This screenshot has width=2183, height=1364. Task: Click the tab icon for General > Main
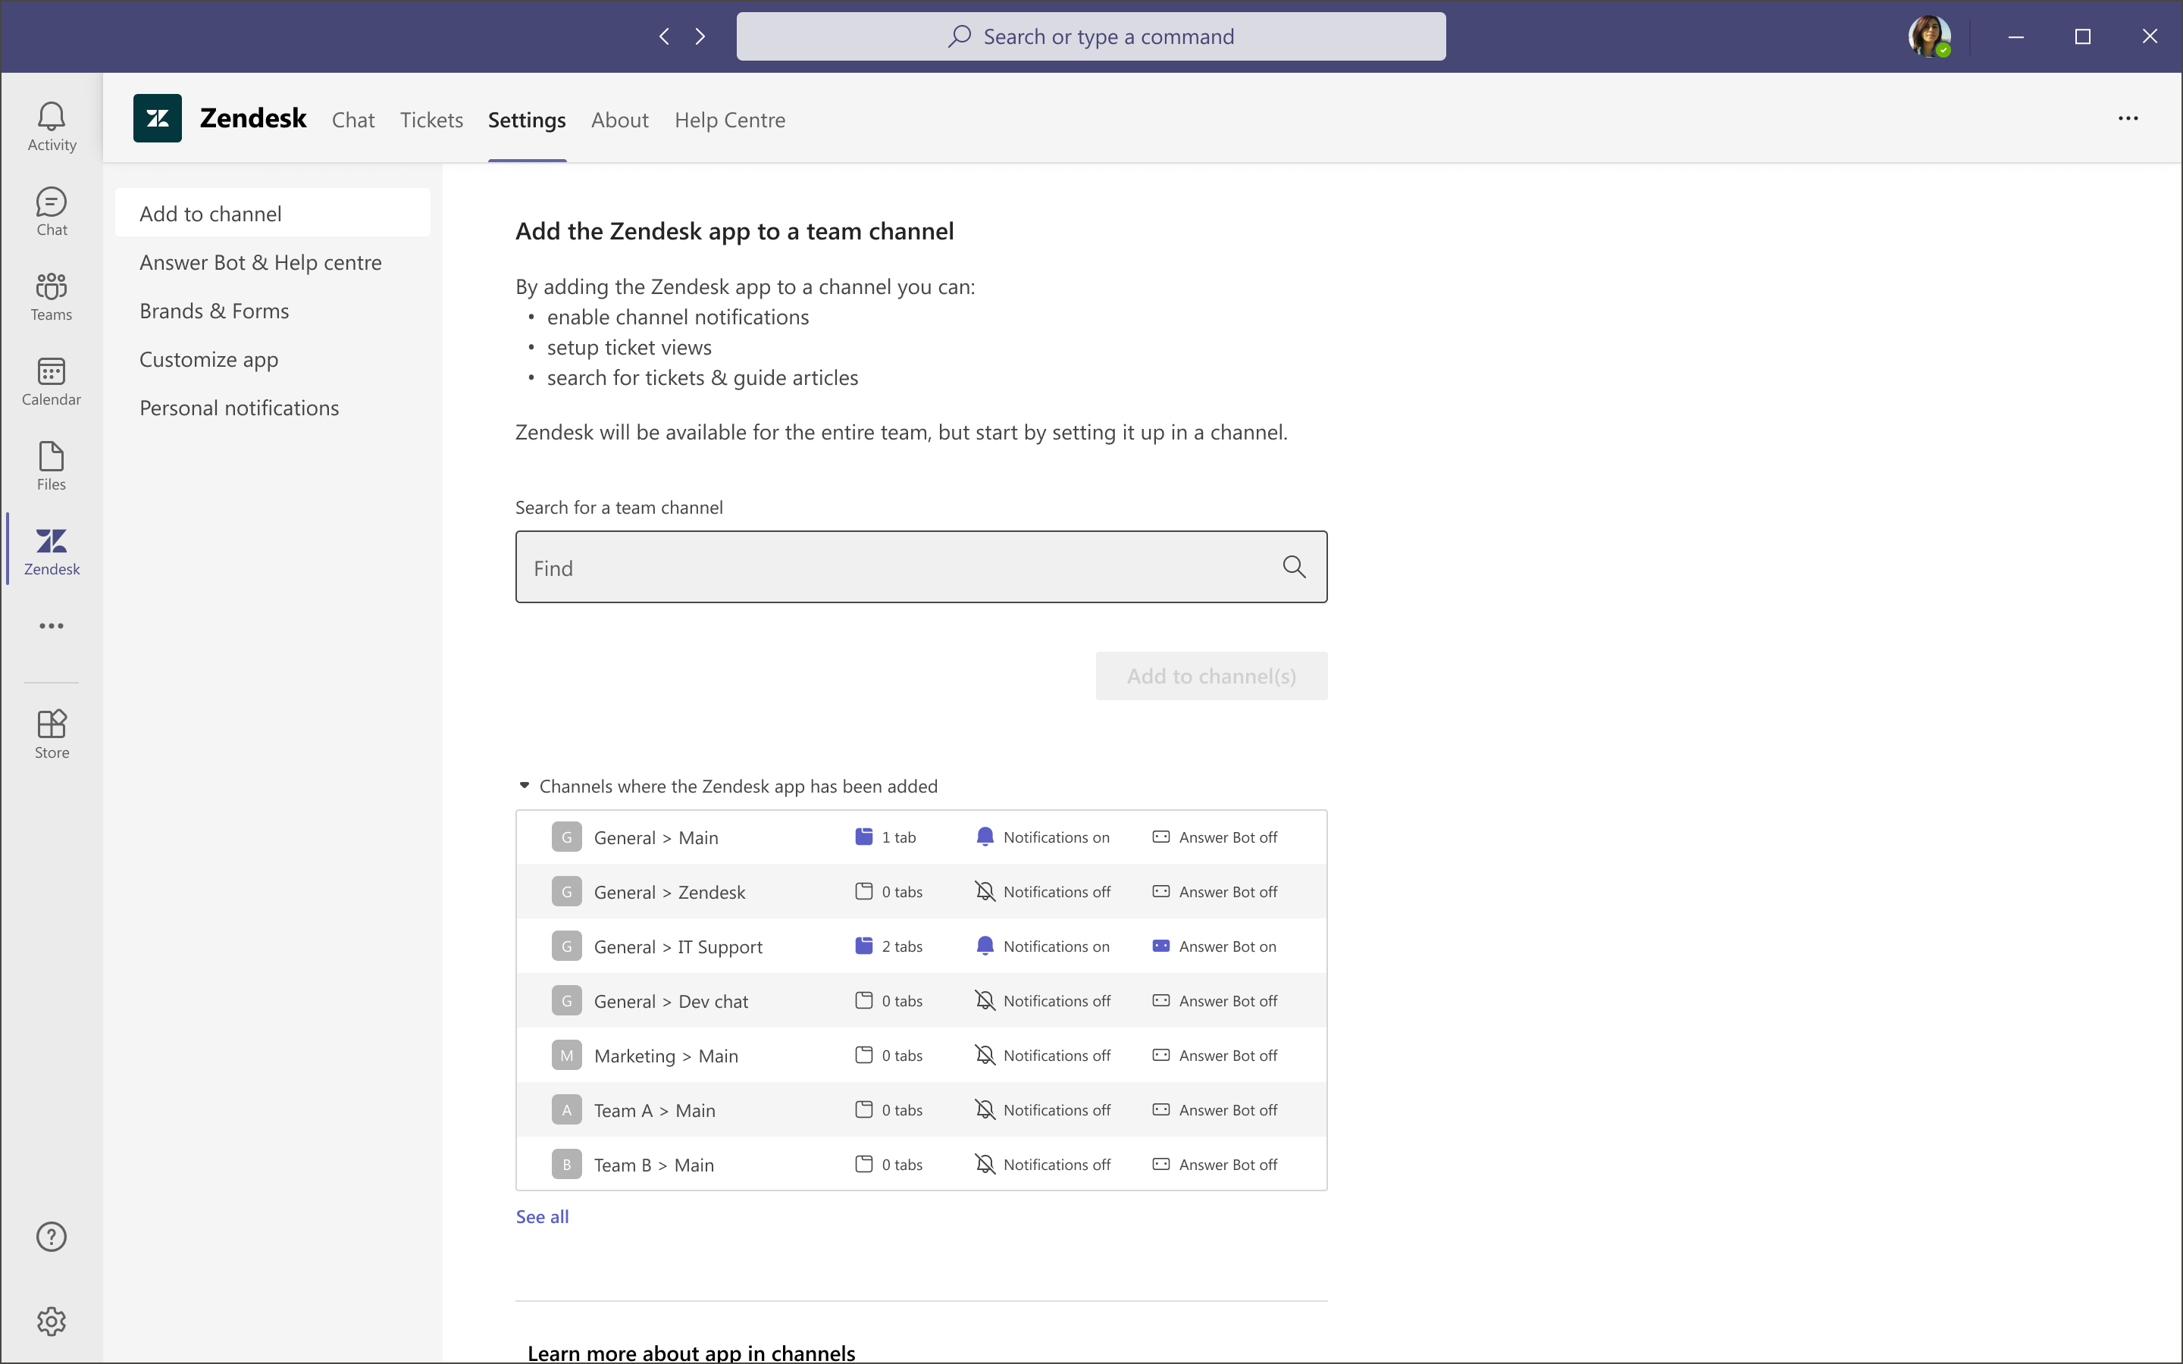863,837
